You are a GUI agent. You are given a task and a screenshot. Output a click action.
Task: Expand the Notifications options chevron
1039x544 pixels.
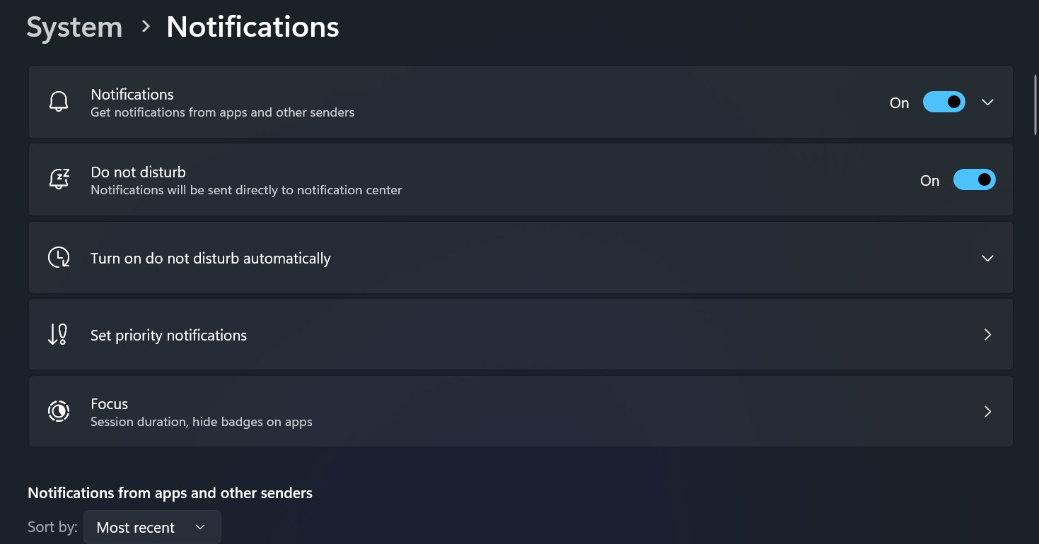click(987, 102)
